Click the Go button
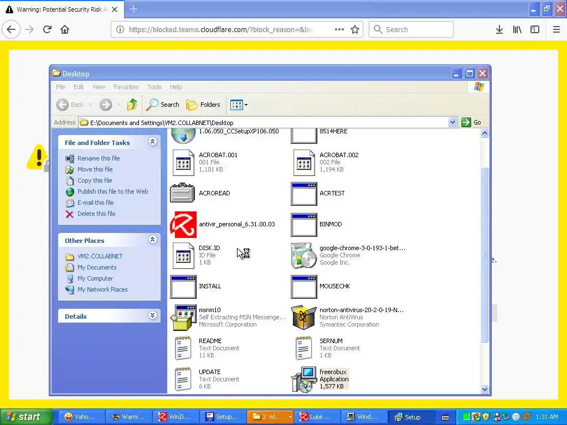 (x=472, y=122)
